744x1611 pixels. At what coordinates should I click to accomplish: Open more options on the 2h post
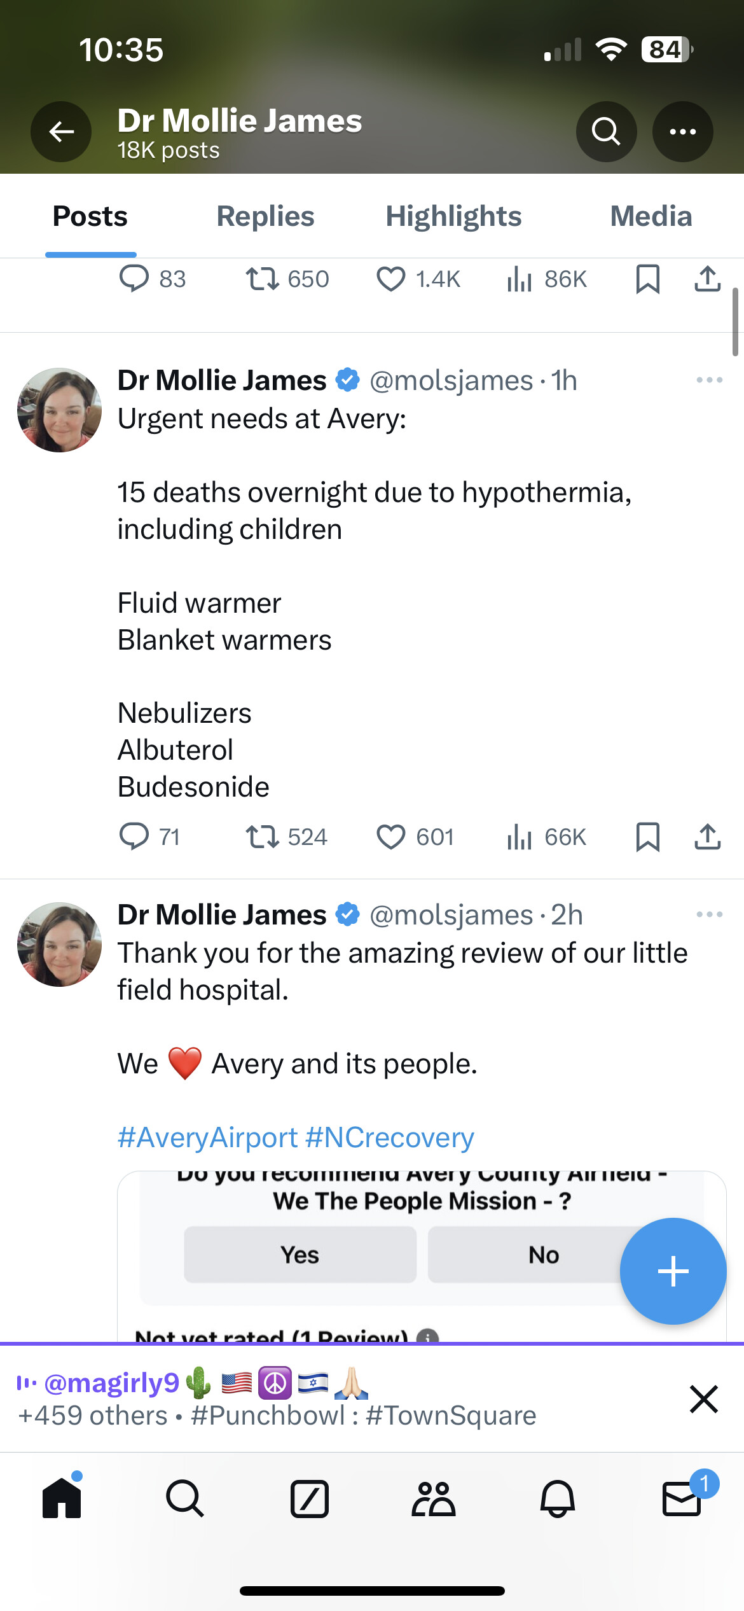coord(709,915)
